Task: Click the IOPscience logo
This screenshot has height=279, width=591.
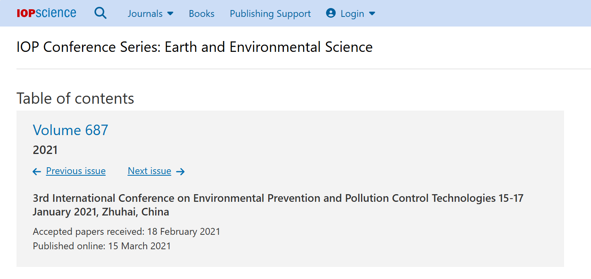Action: [47, 13]
